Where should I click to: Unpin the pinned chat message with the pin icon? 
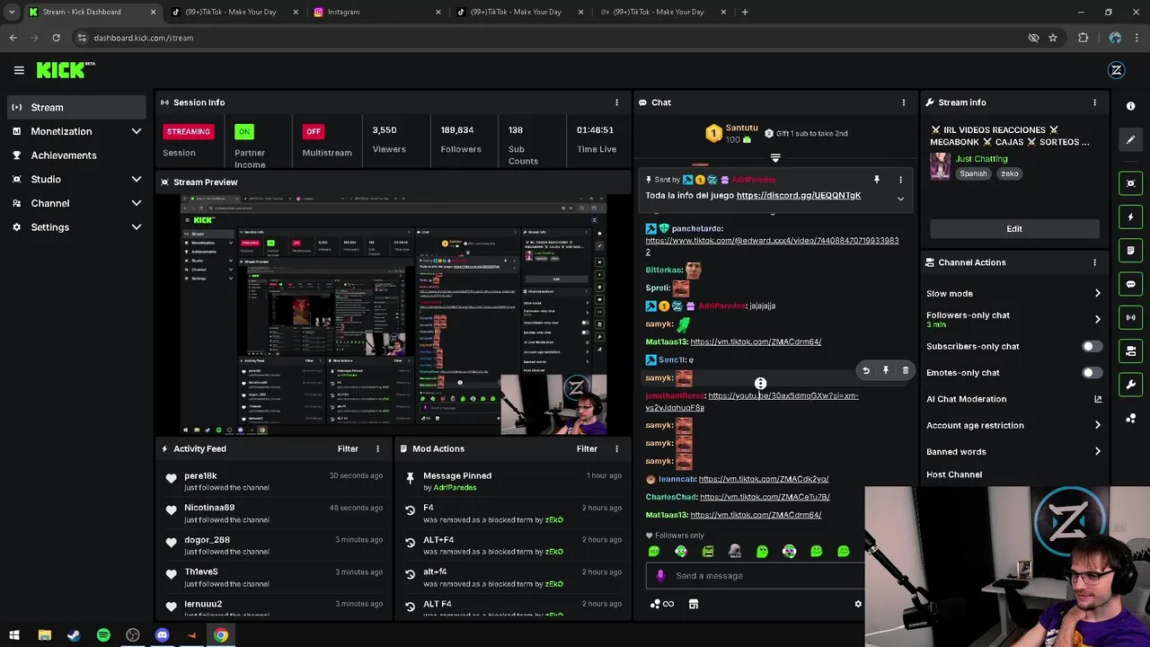click(x=876, y=180)
